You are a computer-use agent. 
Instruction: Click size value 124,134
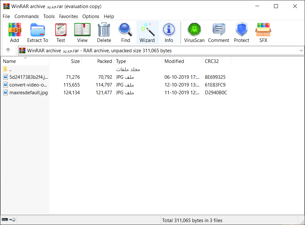[72, 93]
